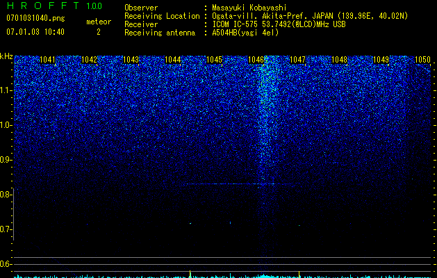Image resolution: width=437 pixels, height=278 pixels.
Task: Click the 1043 time marker
Action: point(131,60)
